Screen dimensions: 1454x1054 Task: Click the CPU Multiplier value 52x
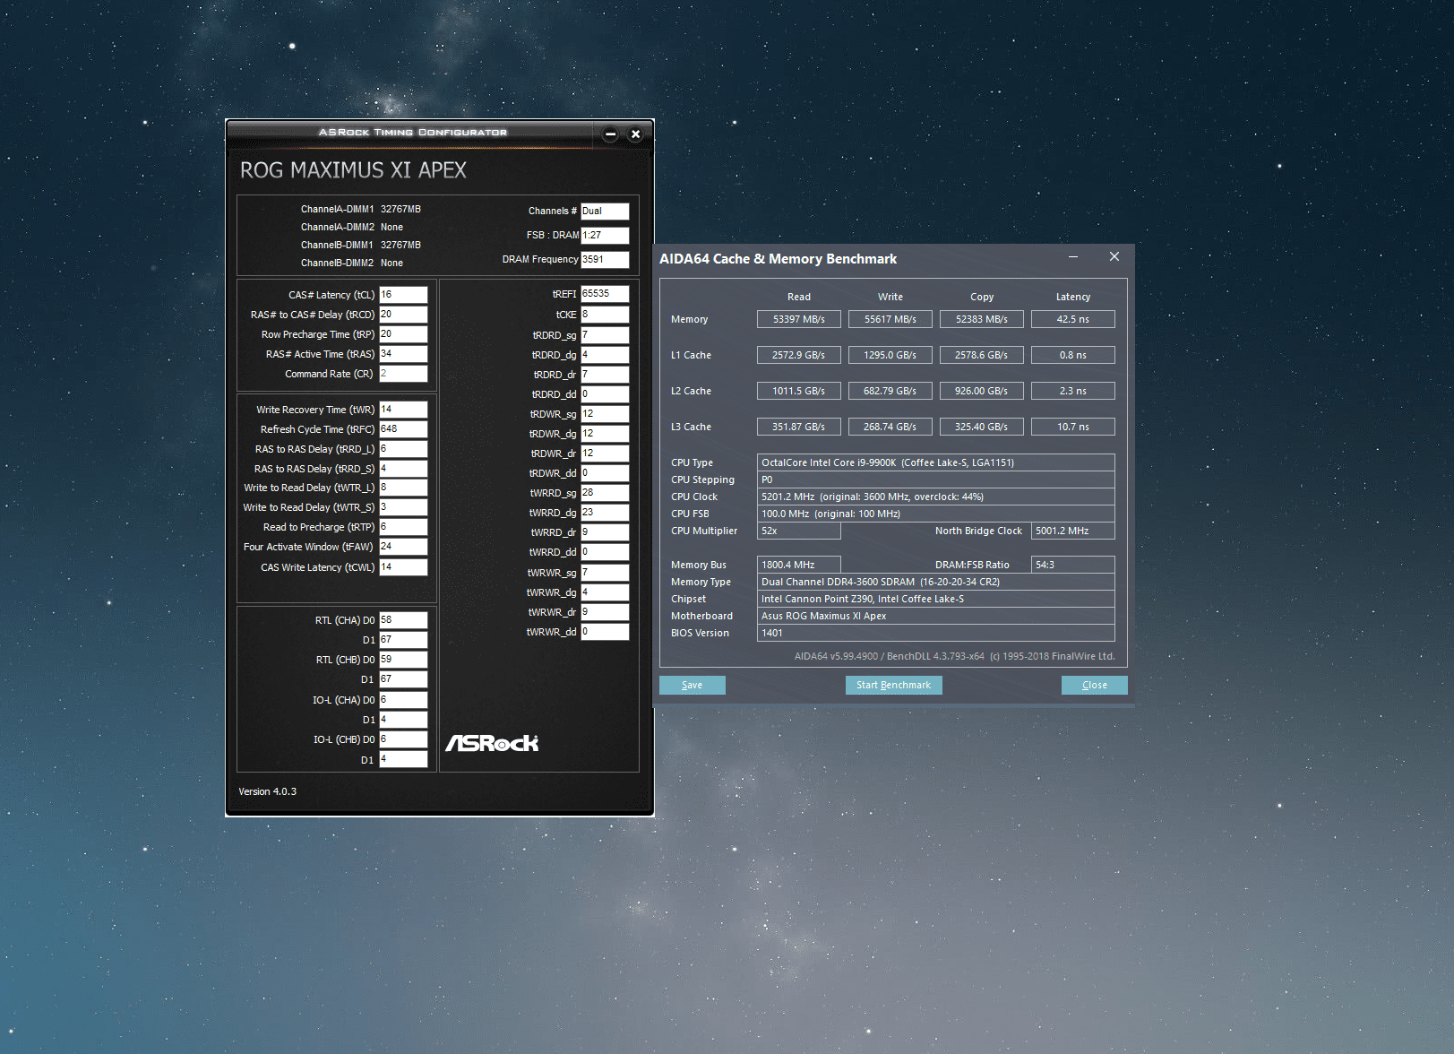799,531
